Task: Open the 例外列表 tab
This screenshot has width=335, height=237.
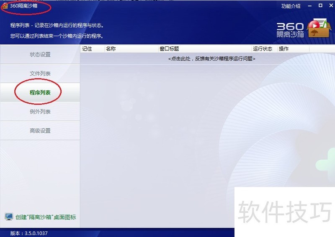Action: click(x=40, y=112)
